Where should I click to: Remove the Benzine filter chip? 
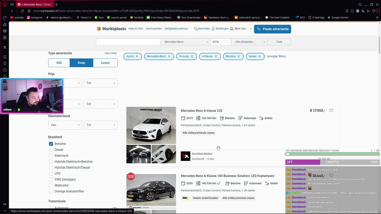tap(239, 56)
